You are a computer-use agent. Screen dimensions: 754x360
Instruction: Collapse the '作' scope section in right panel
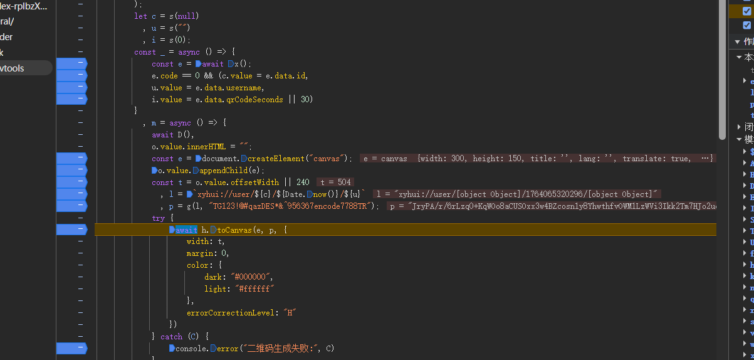click(x=738, y=42)
